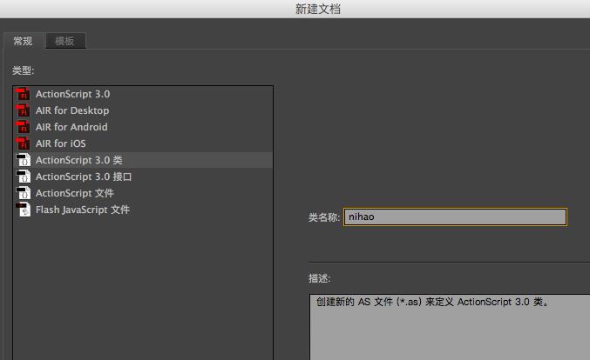Click the AIR for iOS icon
The image size is (590, 360).
pyautogui.click(x=23, y=143)
